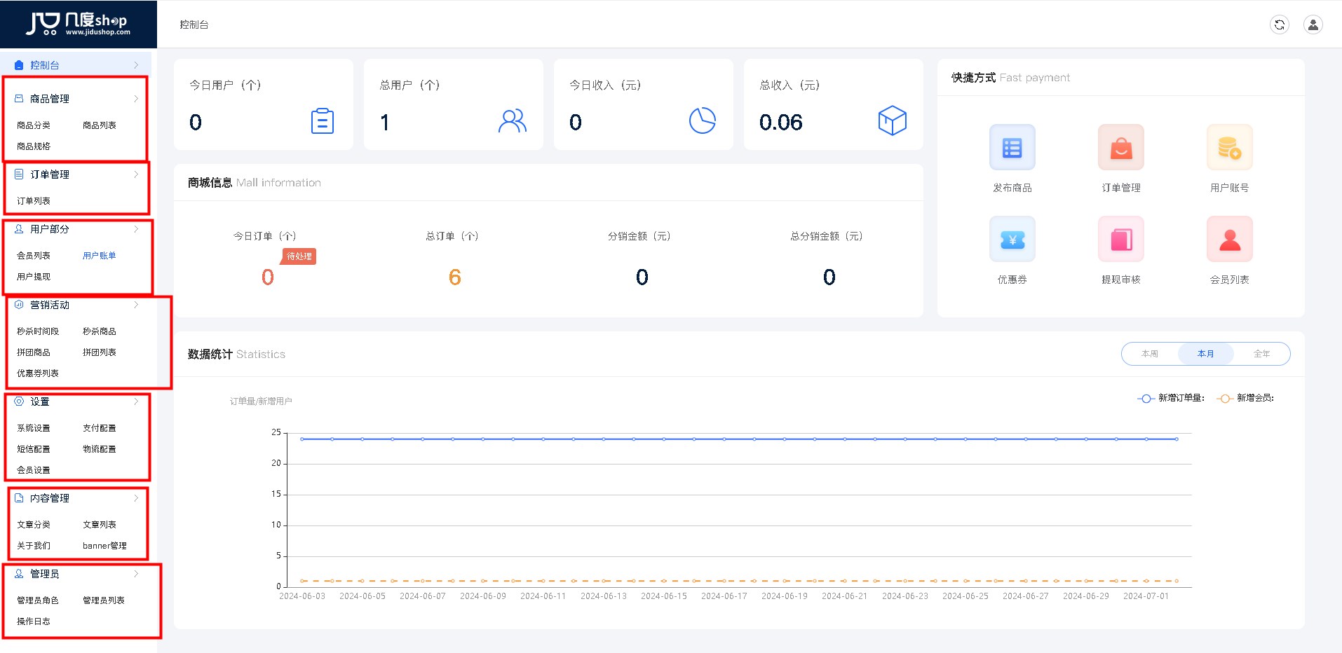Viewport: 1342px width, 653px height.
Task: Click the clipboard icon in 今日用户 card
Action: tap(323, 121)
